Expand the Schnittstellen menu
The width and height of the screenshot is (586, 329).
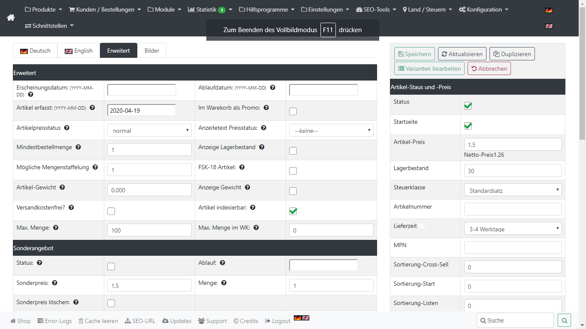(49, 26)
